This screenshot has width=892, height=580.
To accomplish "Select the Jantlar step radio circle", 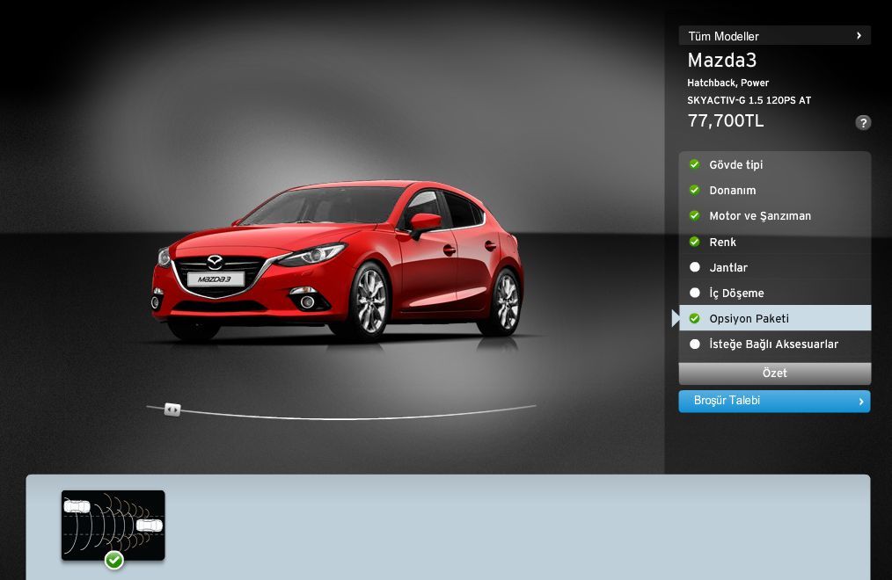I will pyautogui.click(x=694, y=267).
